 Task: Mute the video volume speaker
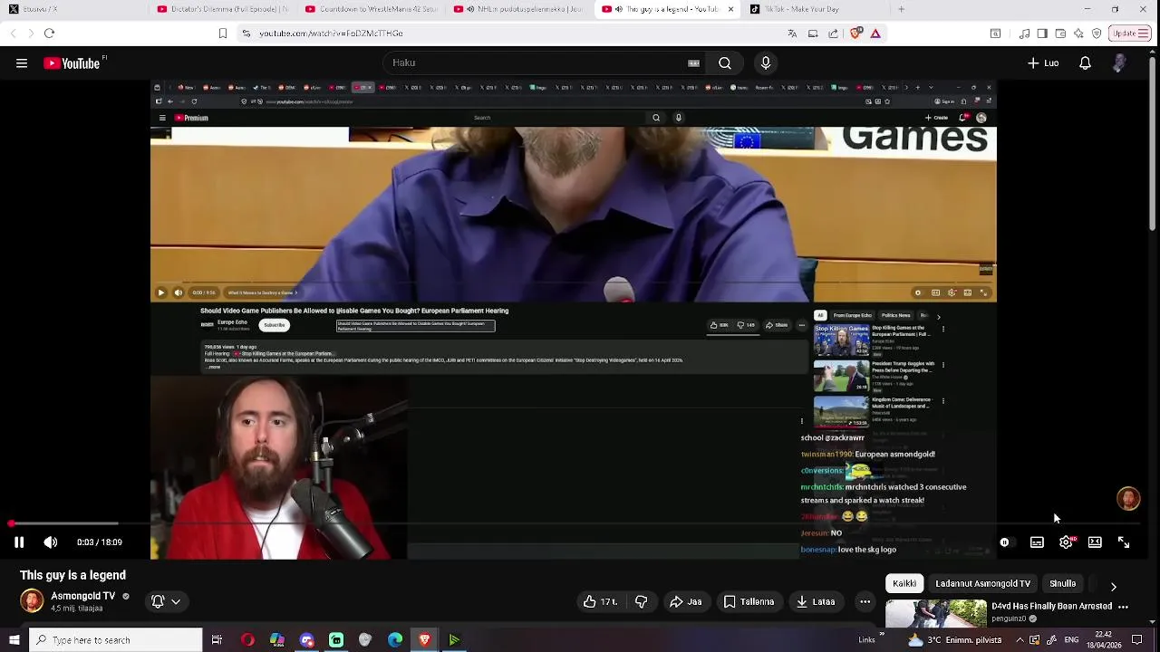(x=51, y=542)
